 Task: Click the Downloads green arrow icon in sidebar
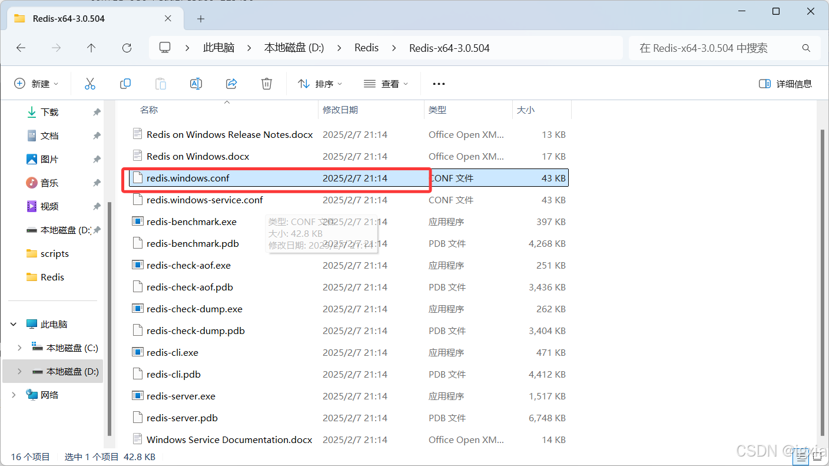32,112
